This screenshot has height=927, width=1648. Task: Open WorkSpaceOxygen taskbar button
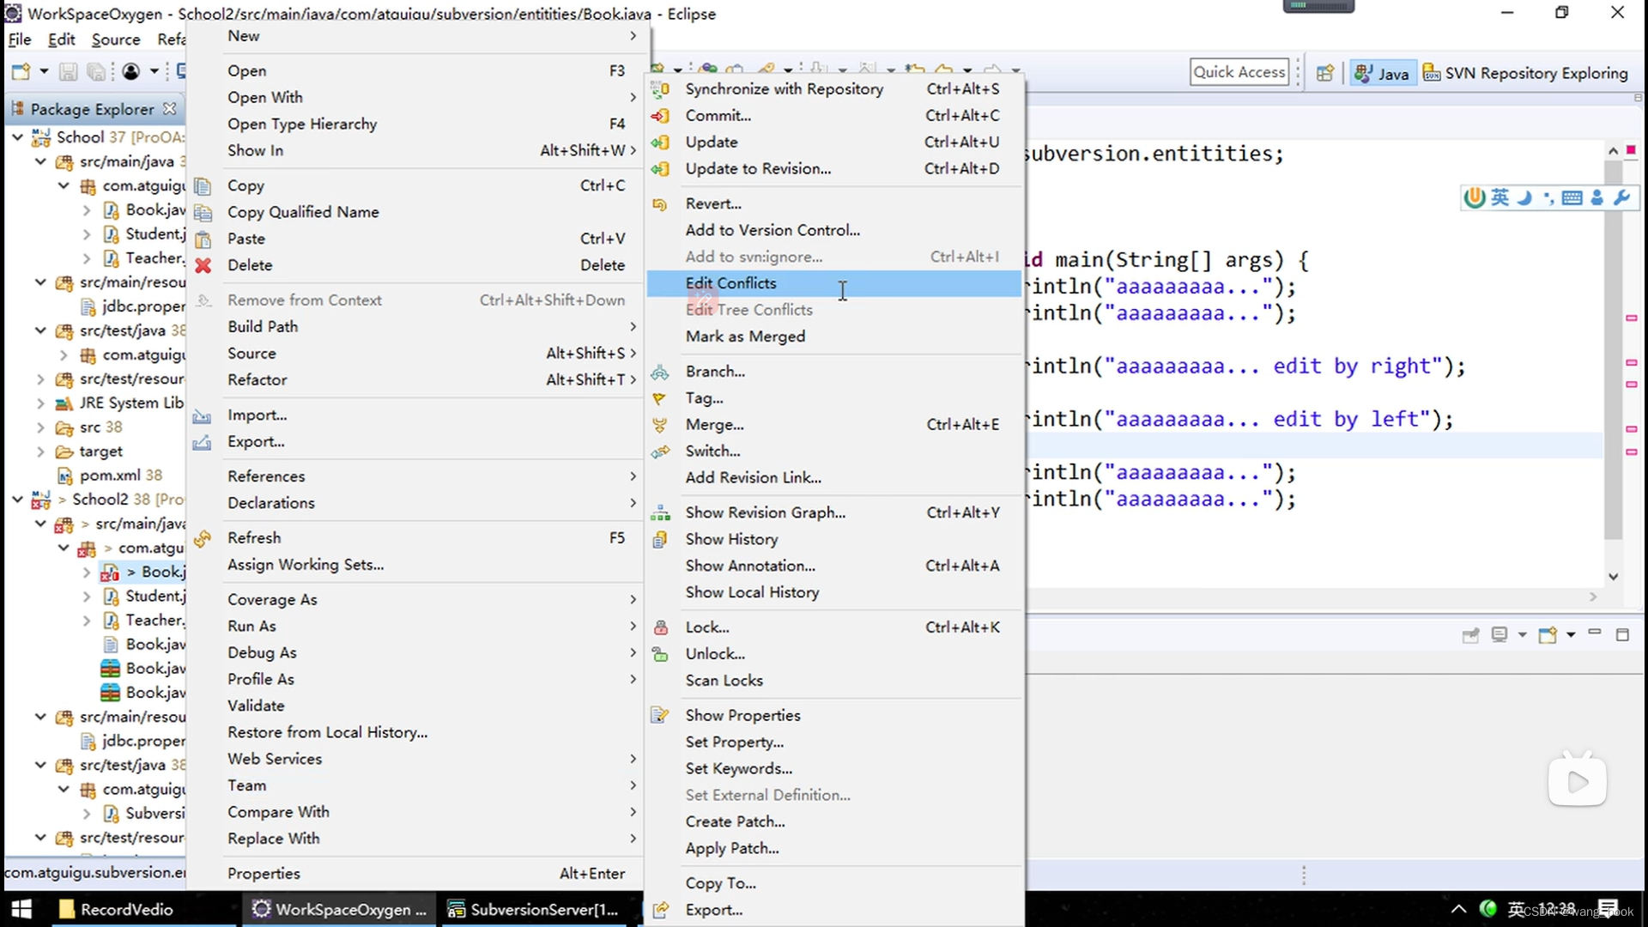[338, 909]
